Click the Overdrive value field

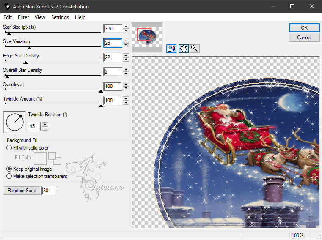pyautogui.click(x=113, y=86)
